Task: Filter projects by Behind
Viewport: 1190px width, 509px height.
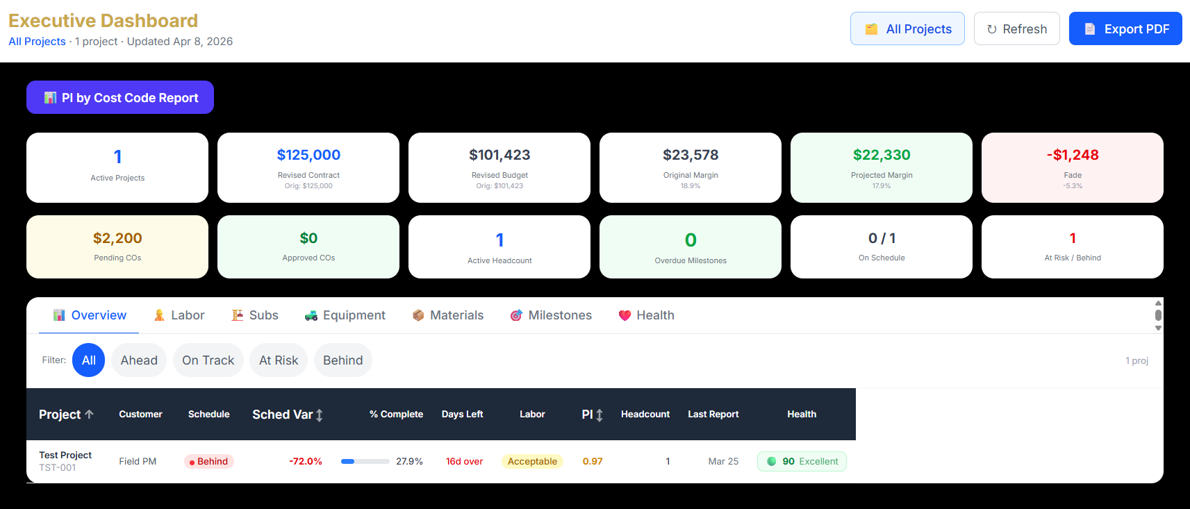Action: coord(343,360)
